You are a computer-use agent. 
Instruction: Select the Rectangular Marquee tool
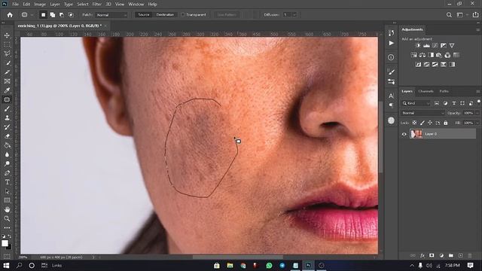(7, 44)
